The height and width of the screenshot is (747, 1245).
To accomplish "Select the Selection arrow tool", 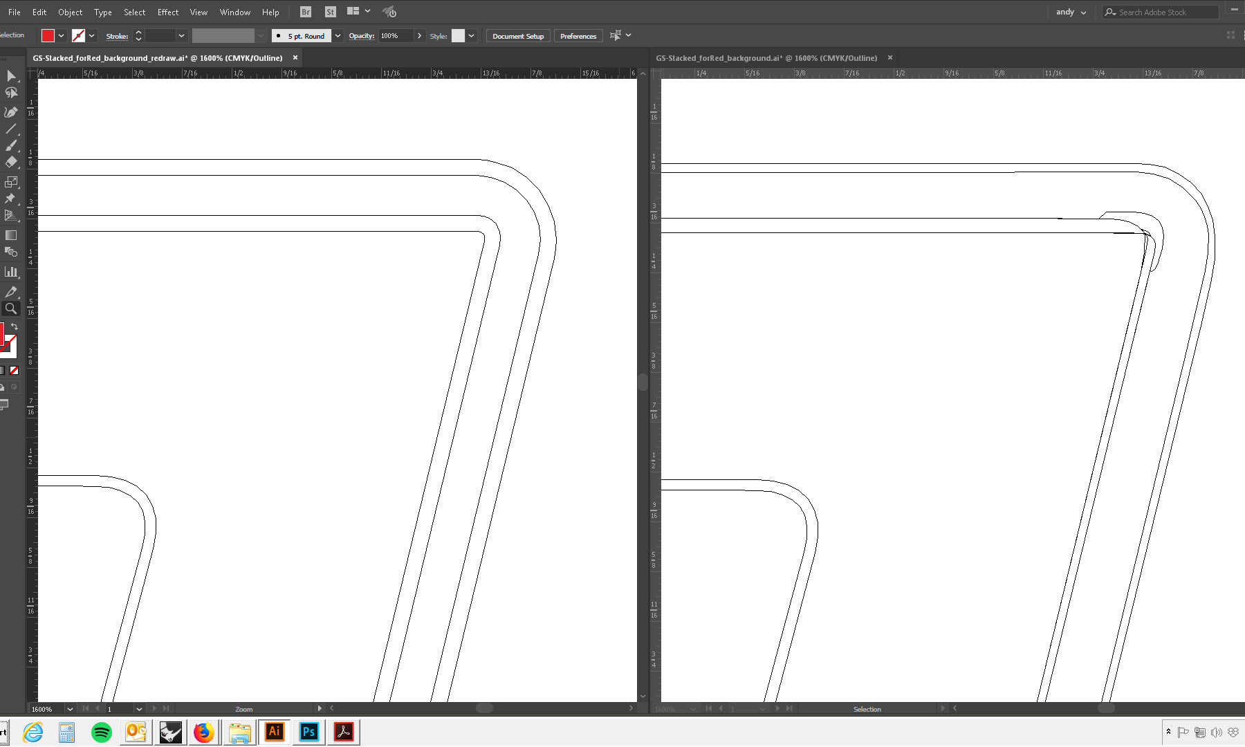I will click(x=11, y=75).
